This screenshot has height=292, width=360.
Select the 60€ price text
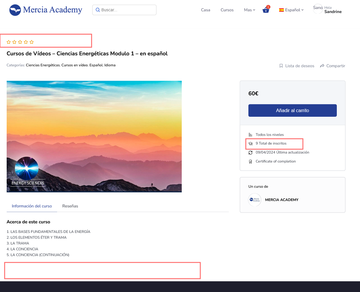[253, 93]
